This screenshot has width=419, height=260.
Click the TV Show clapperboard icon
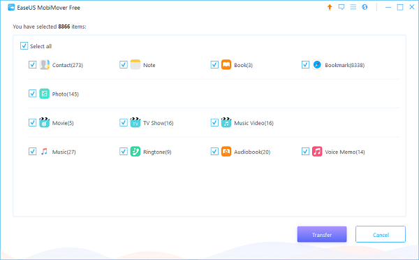tap(135, 122)
